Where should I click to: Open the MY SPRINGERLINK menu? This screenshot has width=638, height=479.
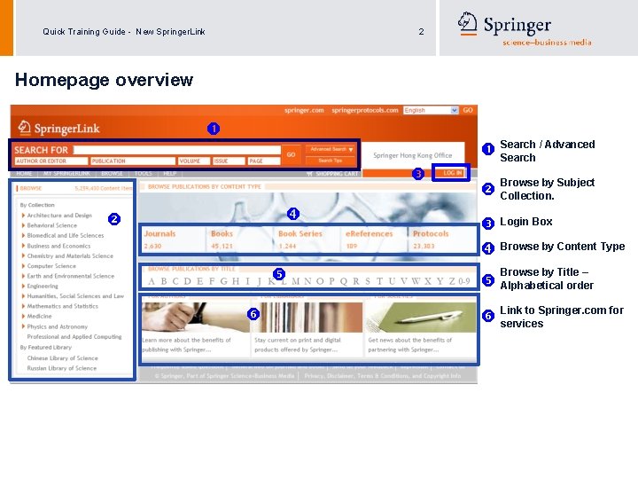(66, 174)
